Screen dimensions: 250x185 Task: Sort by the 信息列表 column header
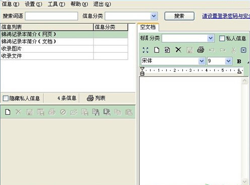click(x=47, y=27)
